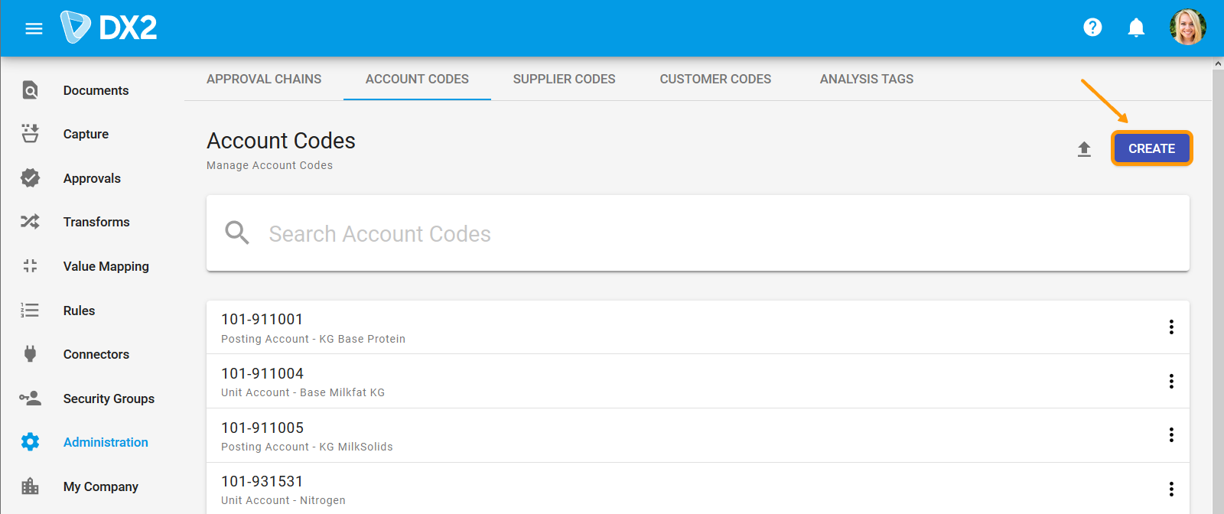Go to Capture page

click(86, 134)
